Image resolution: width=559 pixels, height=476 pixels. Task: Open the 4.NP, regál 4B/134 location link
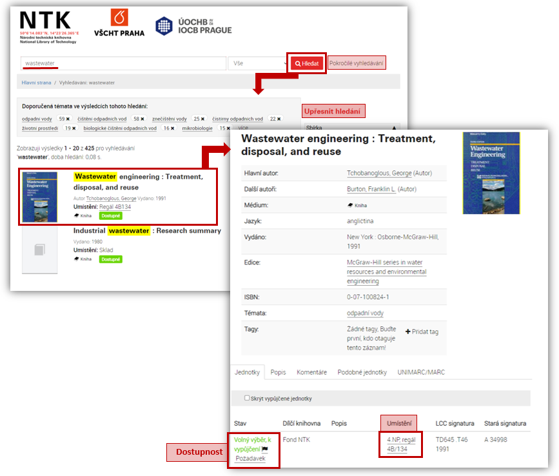[x=402, y=444]
